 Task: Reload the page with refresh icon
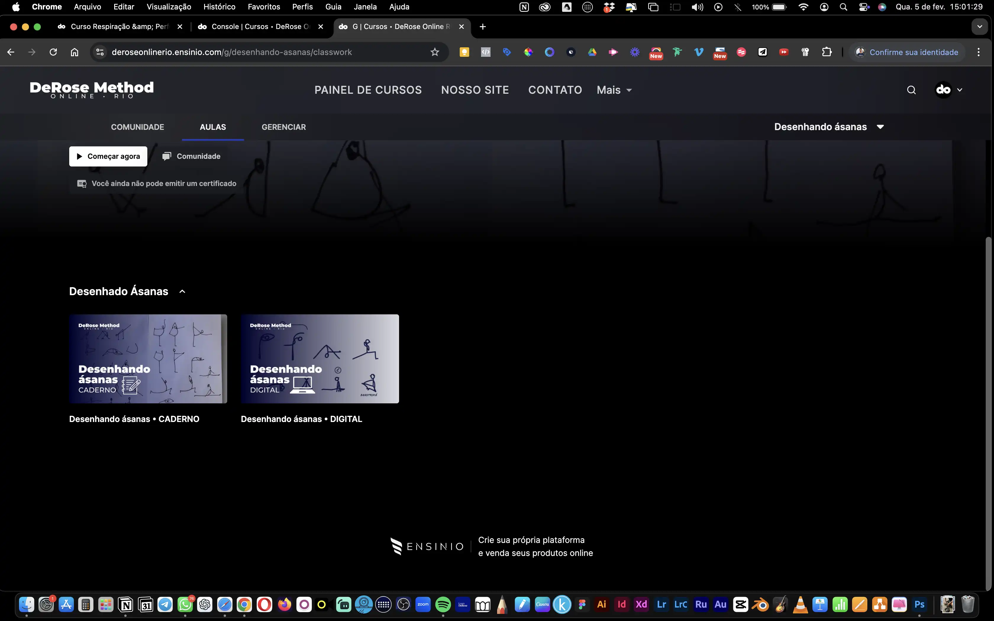pos(53,52)
